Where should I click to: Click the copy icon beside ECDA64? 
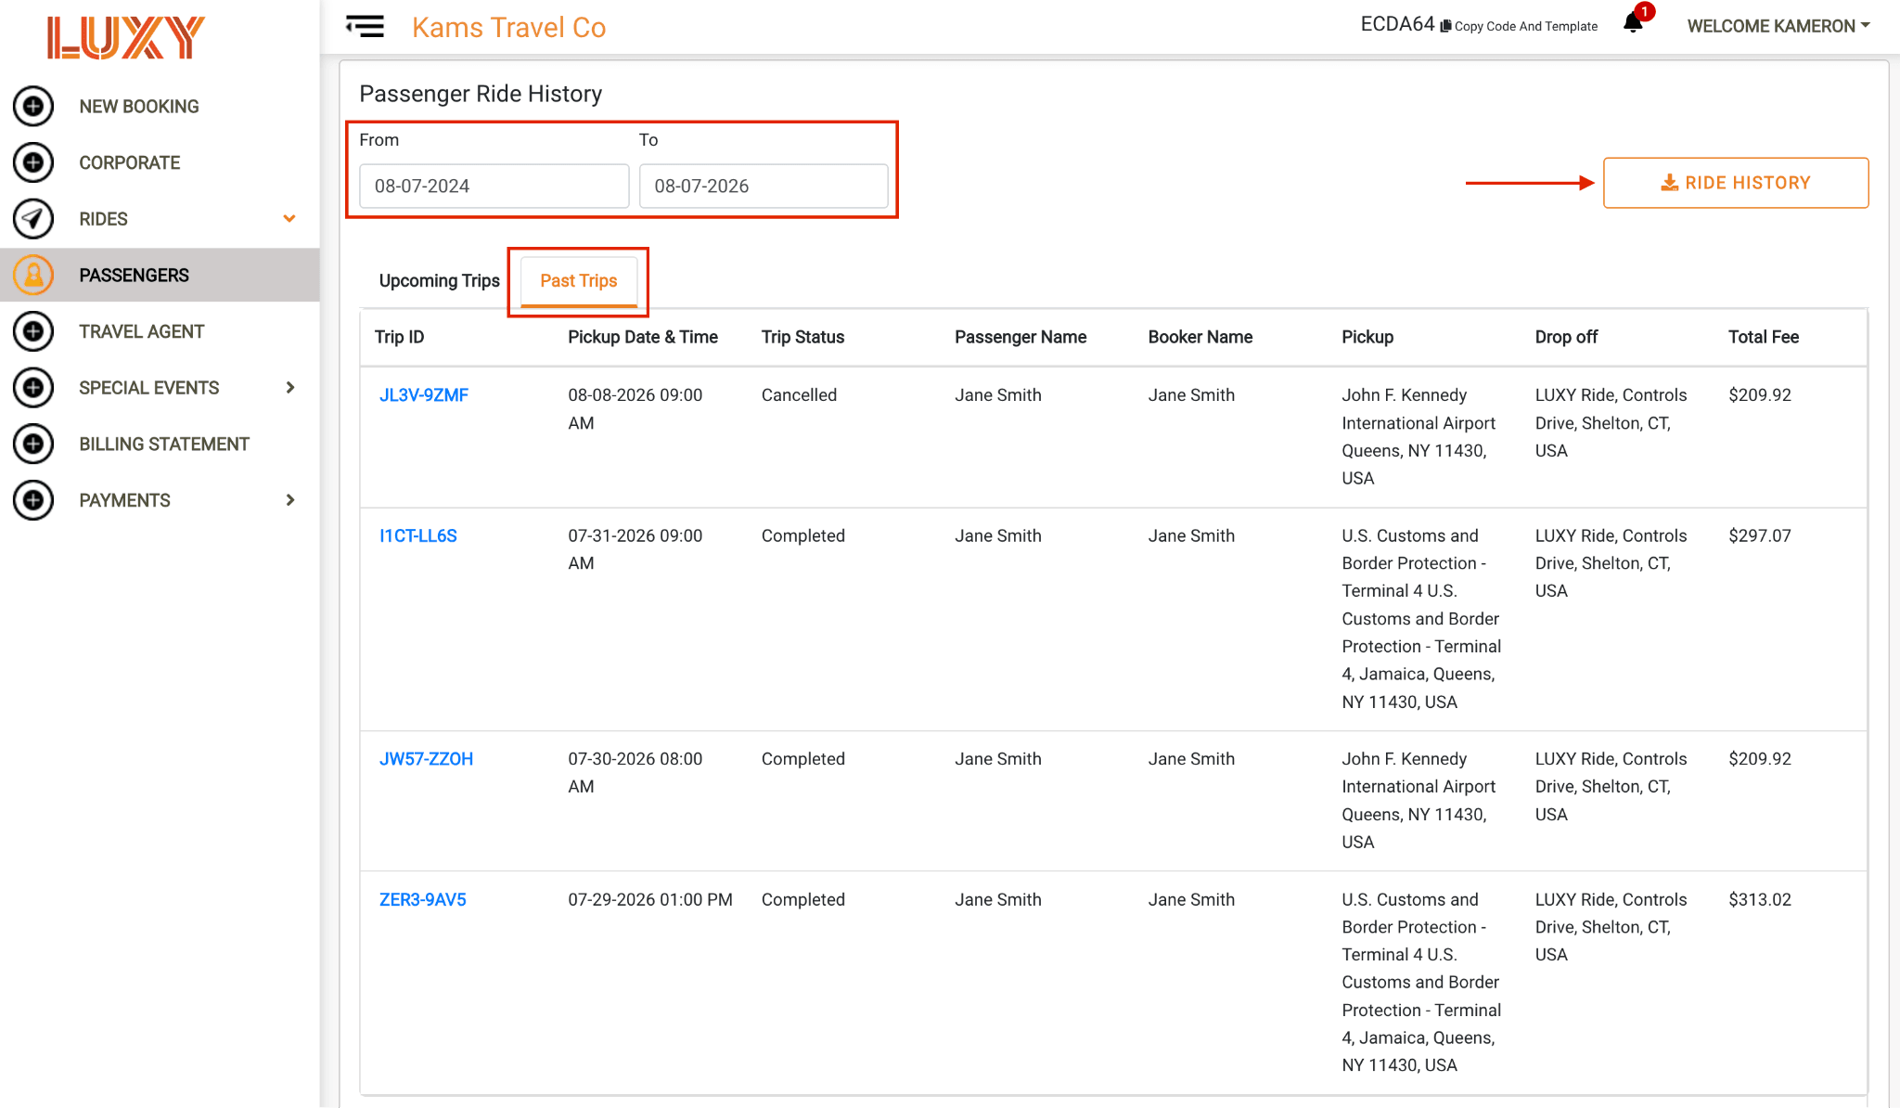(x=1445, y=26)
